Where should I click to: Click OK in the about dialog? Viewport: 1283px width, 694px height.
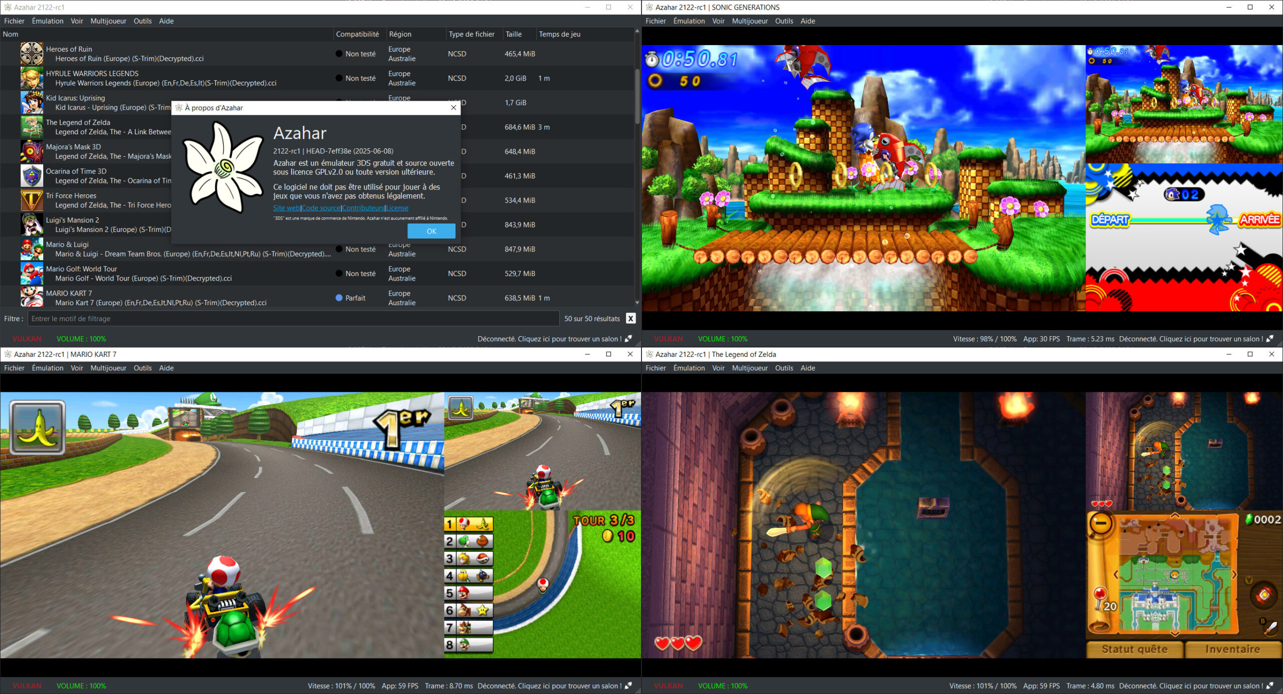click(431, 231)
